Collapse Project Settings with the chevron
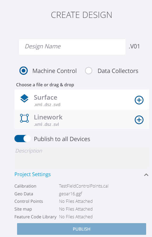The height and width of the screenshot is (237, 152). pos(146,175)
